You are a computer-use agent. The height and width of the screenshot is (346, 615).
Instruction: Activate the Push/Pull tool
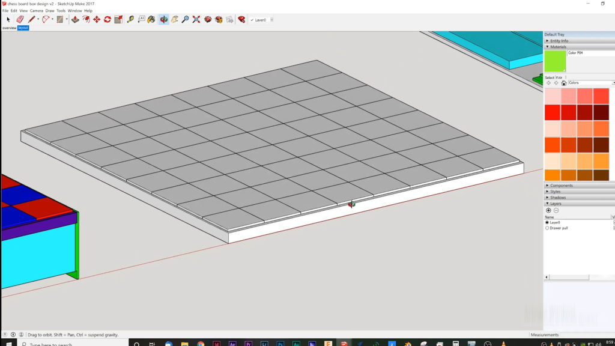[x=75, y=20]
